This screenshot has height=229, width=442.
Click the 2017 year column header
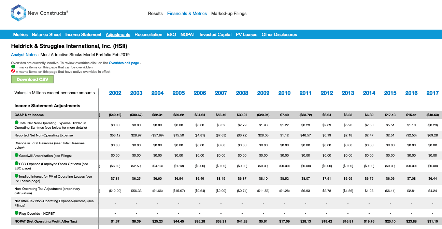(x=432, y=93)
